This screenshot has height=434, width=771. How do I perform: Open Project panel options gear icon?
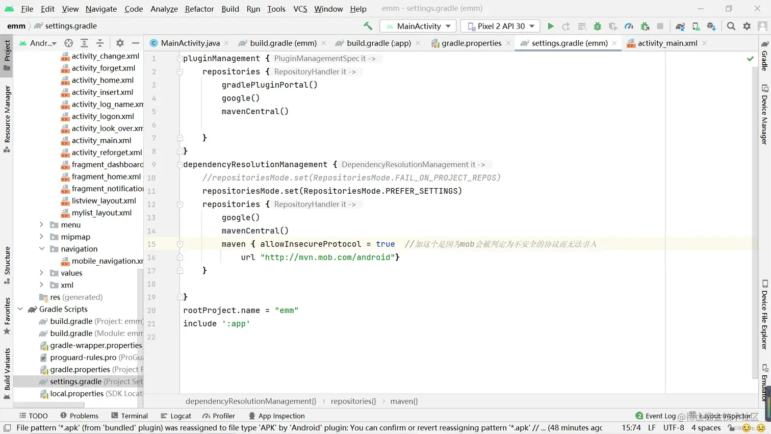(x=120, y=43)
